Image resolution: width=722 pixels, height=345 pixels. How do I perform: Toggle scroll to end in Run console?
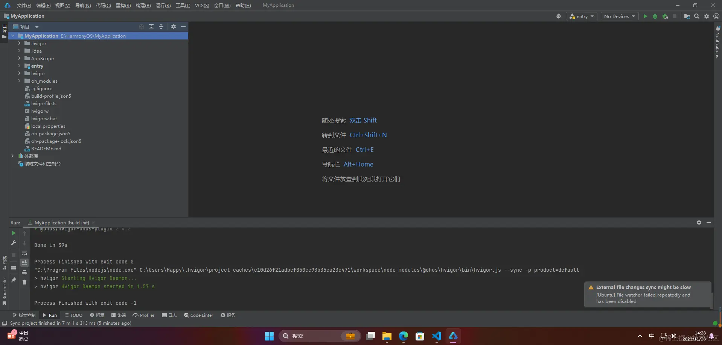coord(24,263)
